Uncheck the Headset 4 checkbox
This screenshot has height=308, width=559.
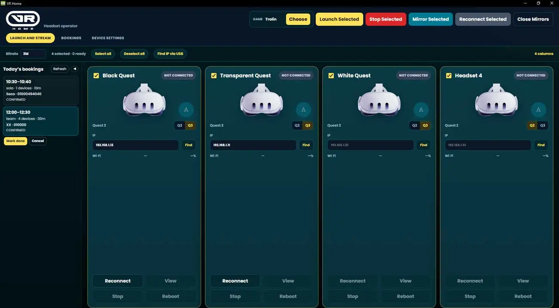tap(448, 75)
